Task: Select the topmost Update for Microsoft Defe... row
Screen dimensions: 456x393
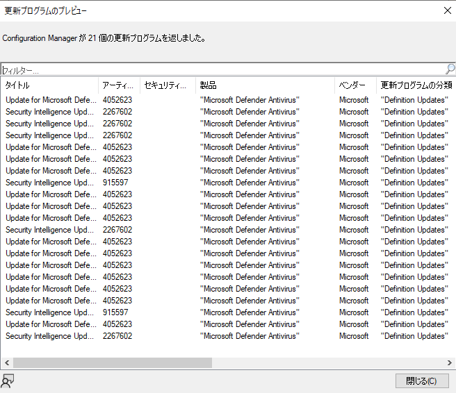Action: click(227, 100)
